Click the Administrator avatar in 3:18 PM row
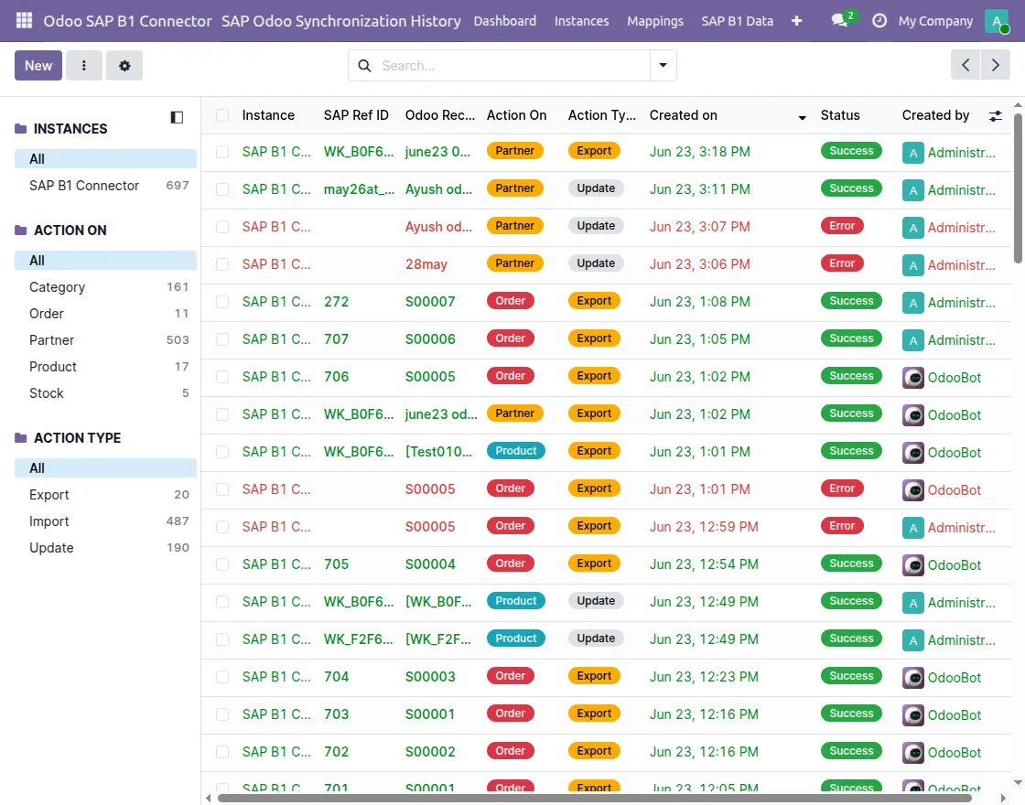 [912, 153]
